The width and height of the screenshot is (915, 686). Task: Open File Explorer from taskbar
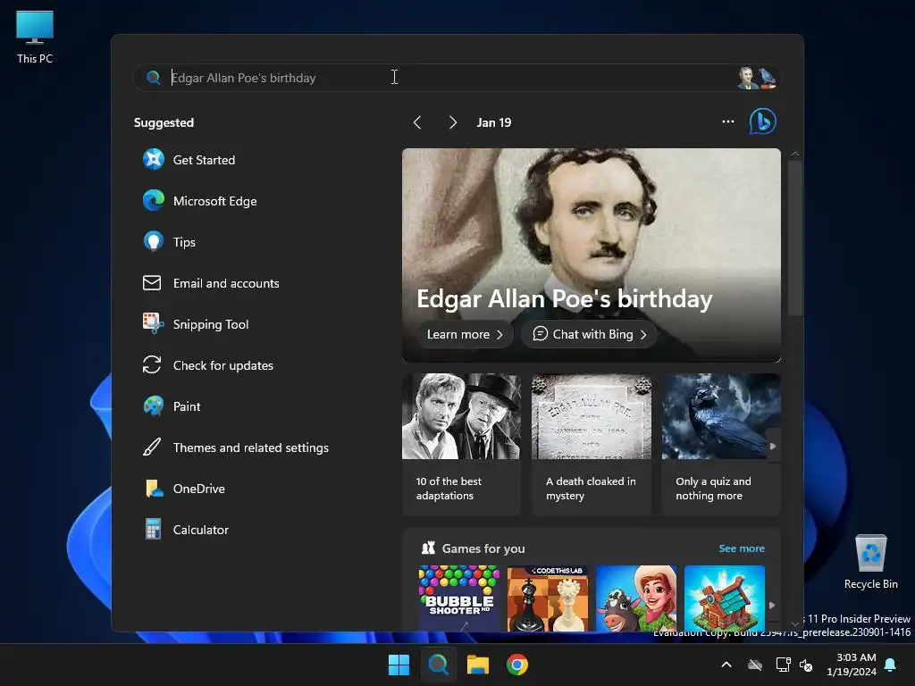tap(478, 665)
